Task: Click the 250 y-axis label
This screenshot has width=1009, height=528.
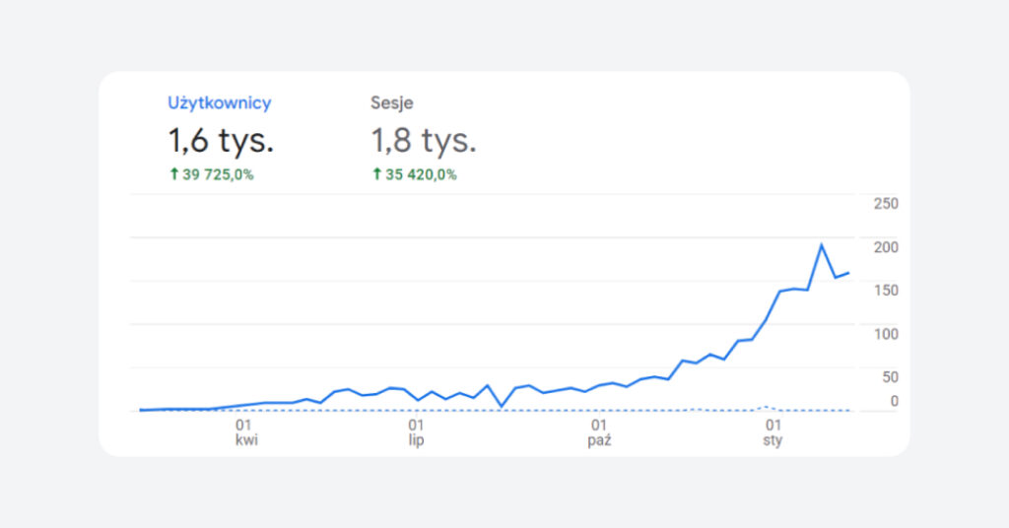Action: click(x=886, y=204)
